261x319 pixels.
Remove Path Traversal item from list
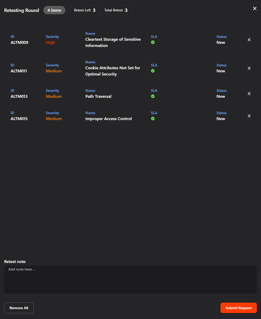[x=249, y=94]
